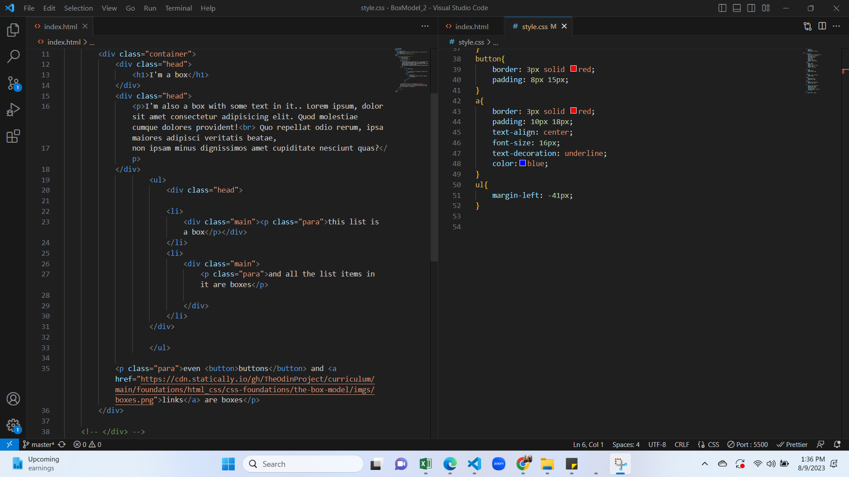The image size is (849, 477).
Task: Switch to the style.css tab
Action: click(536, 26)
